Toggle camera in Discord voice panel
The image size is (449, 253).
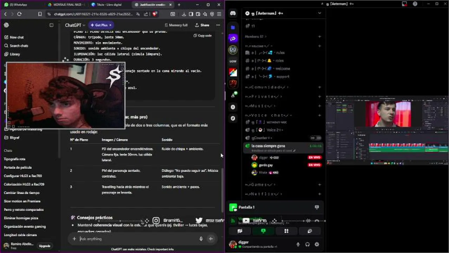pos(240,231)
